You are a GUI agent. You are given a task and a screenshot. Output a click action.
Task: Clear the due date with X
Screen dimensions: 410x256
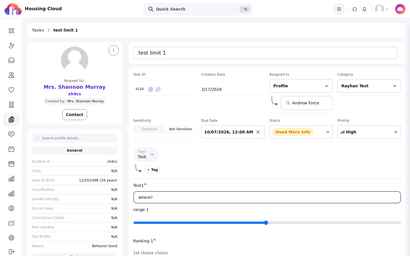(x=258, y=132)
